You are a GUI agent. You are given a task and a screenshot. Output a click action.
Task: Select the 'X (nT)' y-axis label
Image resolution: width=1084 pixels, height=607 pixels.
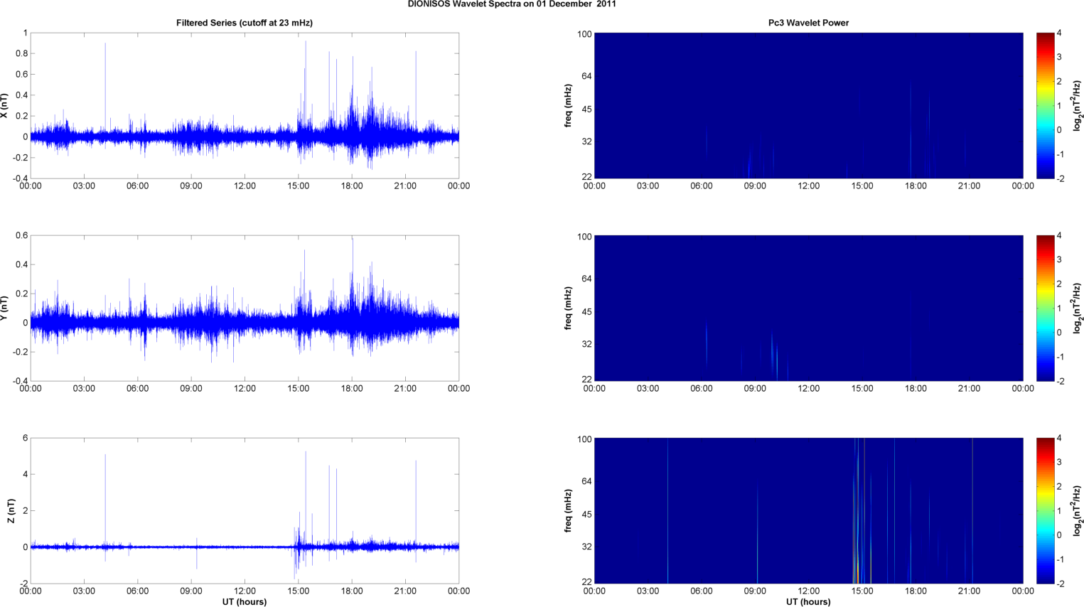(4, 106)
